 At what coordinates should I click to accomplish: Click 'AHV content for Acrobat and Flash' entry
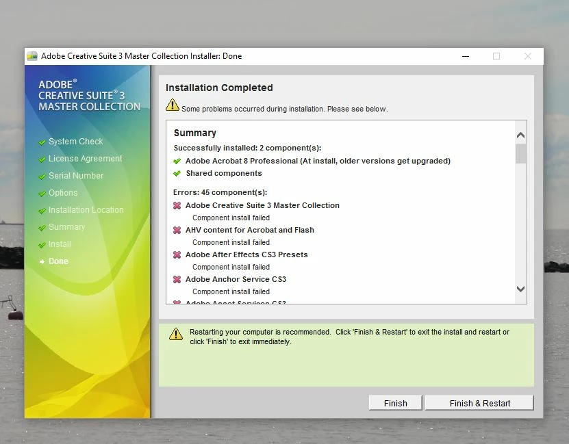tap(250, 230)
